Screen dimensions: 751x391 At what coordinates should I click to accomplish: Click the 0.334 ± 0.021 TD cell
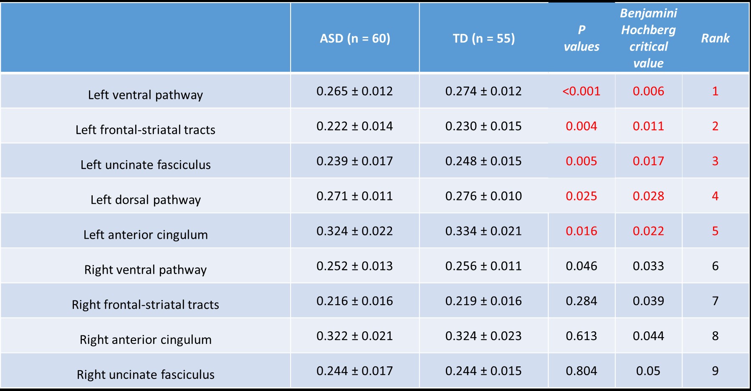pyautogui.click(x=483, y=231)
